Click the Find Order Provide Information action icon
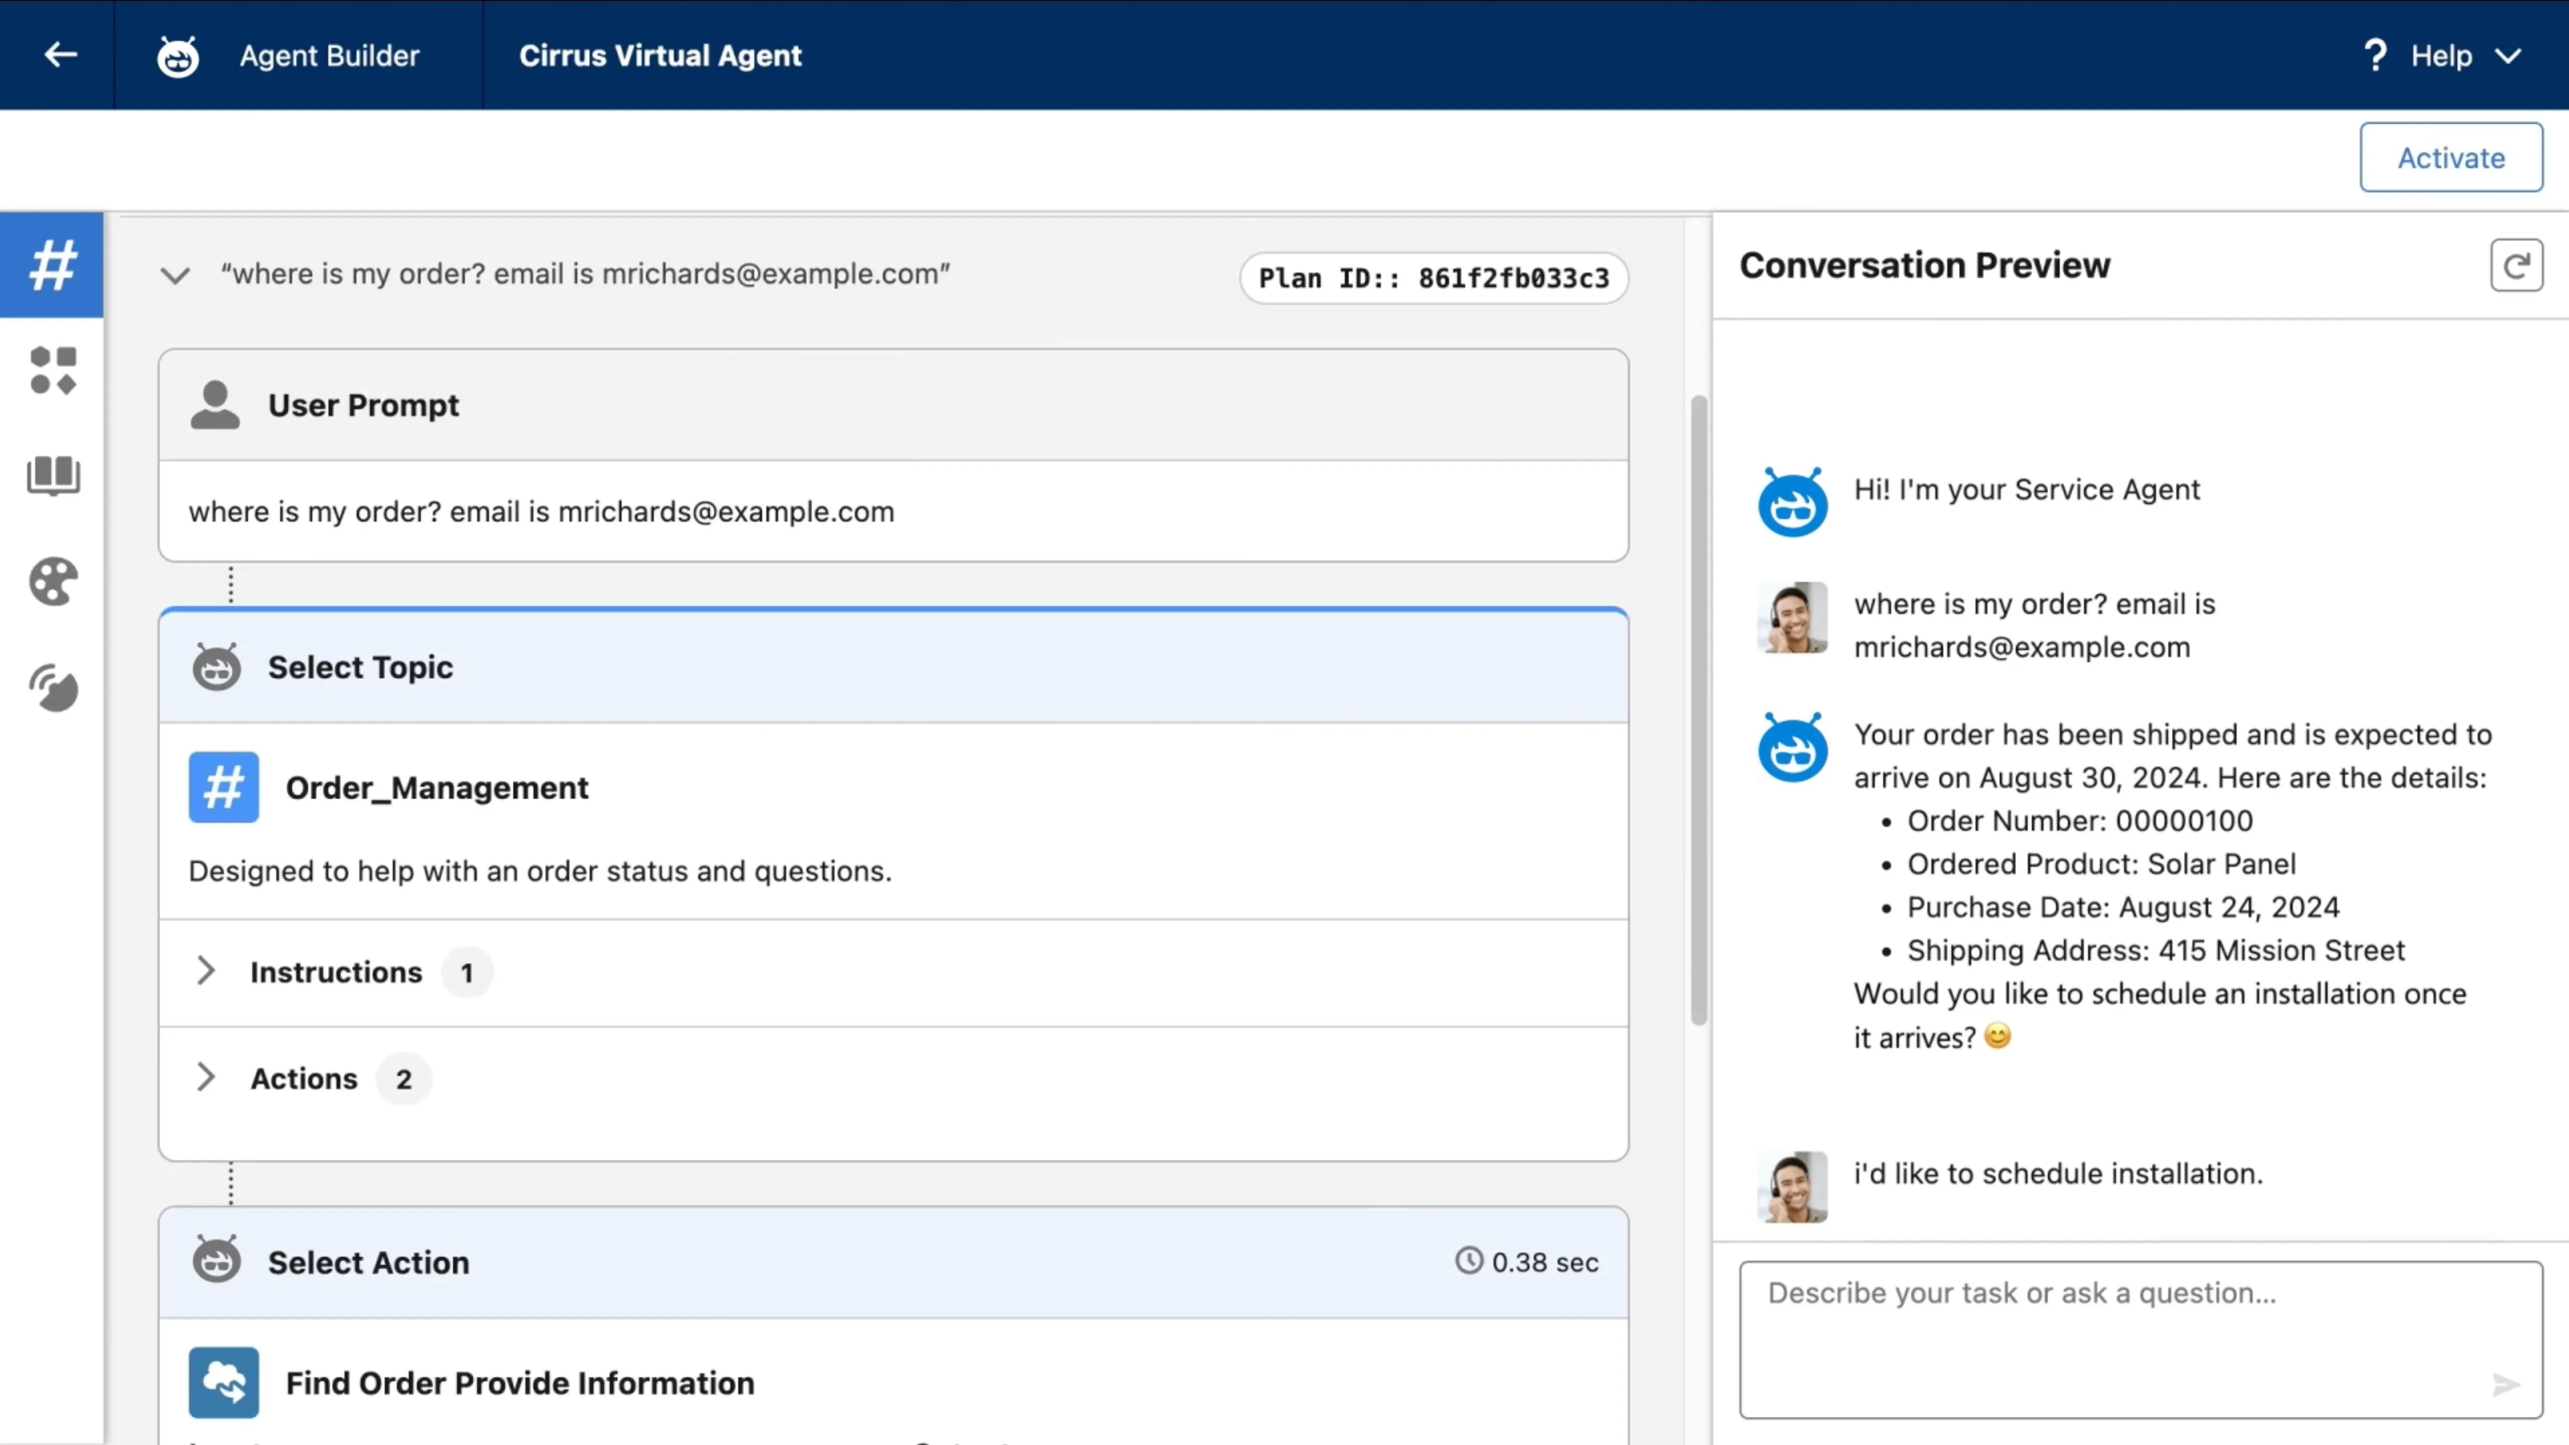The width and height of the screenshot is (2569, 1445). (x=222, y=1382)
